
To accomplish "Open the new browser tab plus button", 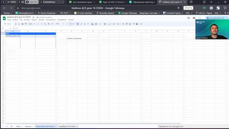I will coord(191,2).
